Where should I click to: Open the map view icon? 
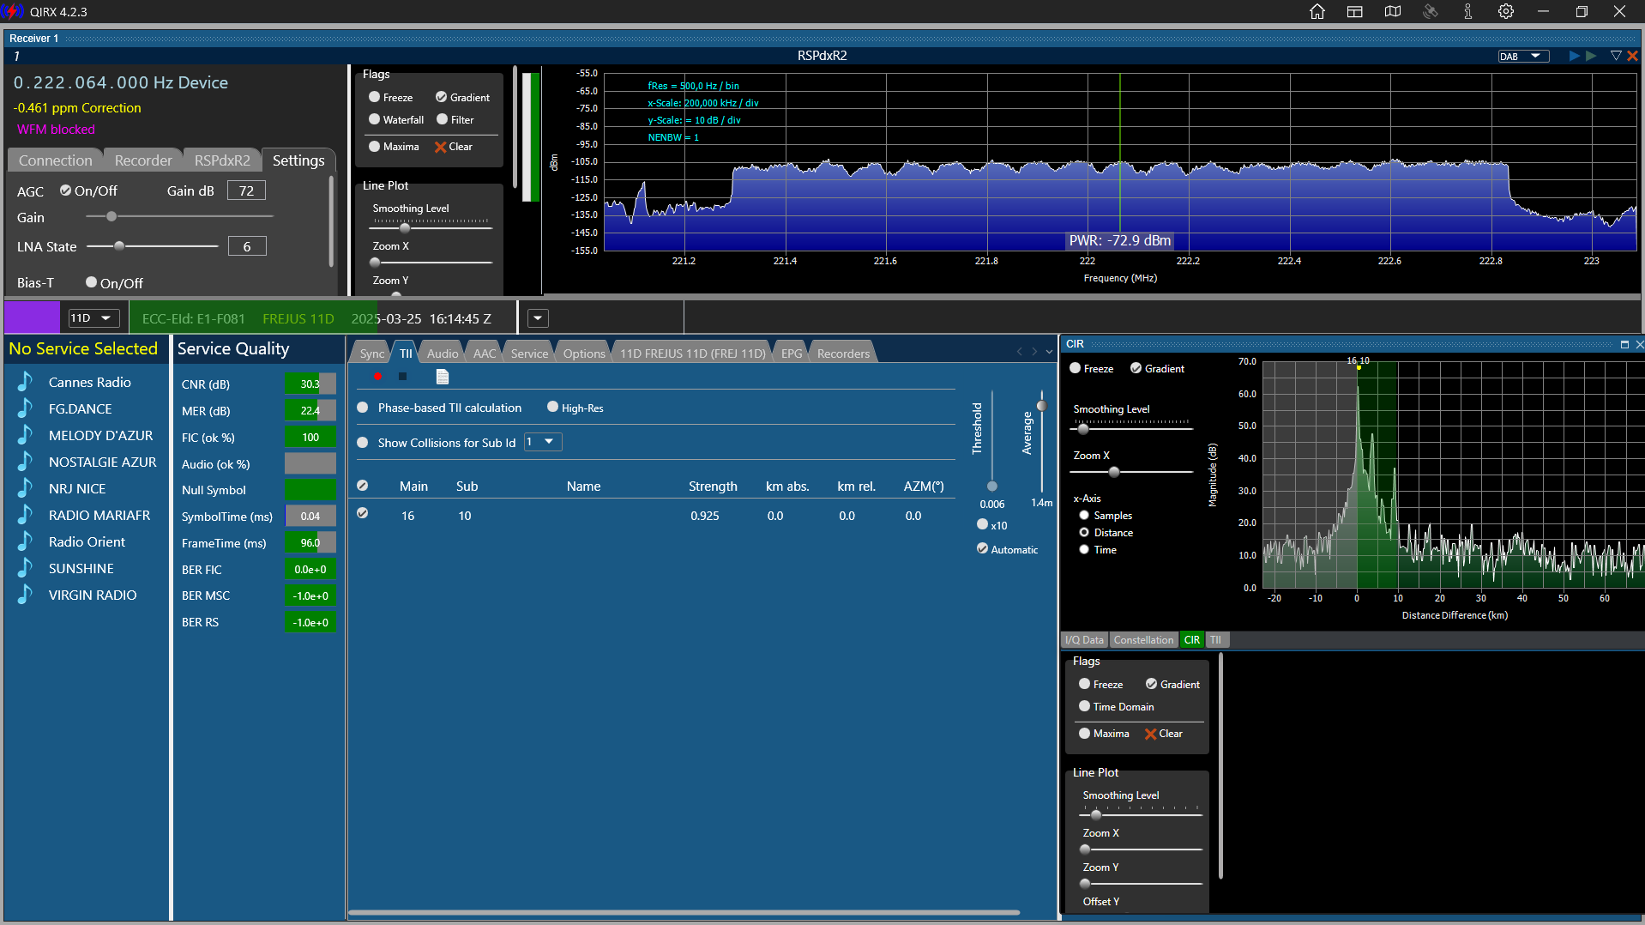(1392, 11)
